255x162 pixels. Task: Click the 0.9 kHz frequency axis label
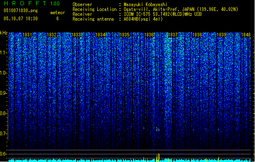click(3, 93)
